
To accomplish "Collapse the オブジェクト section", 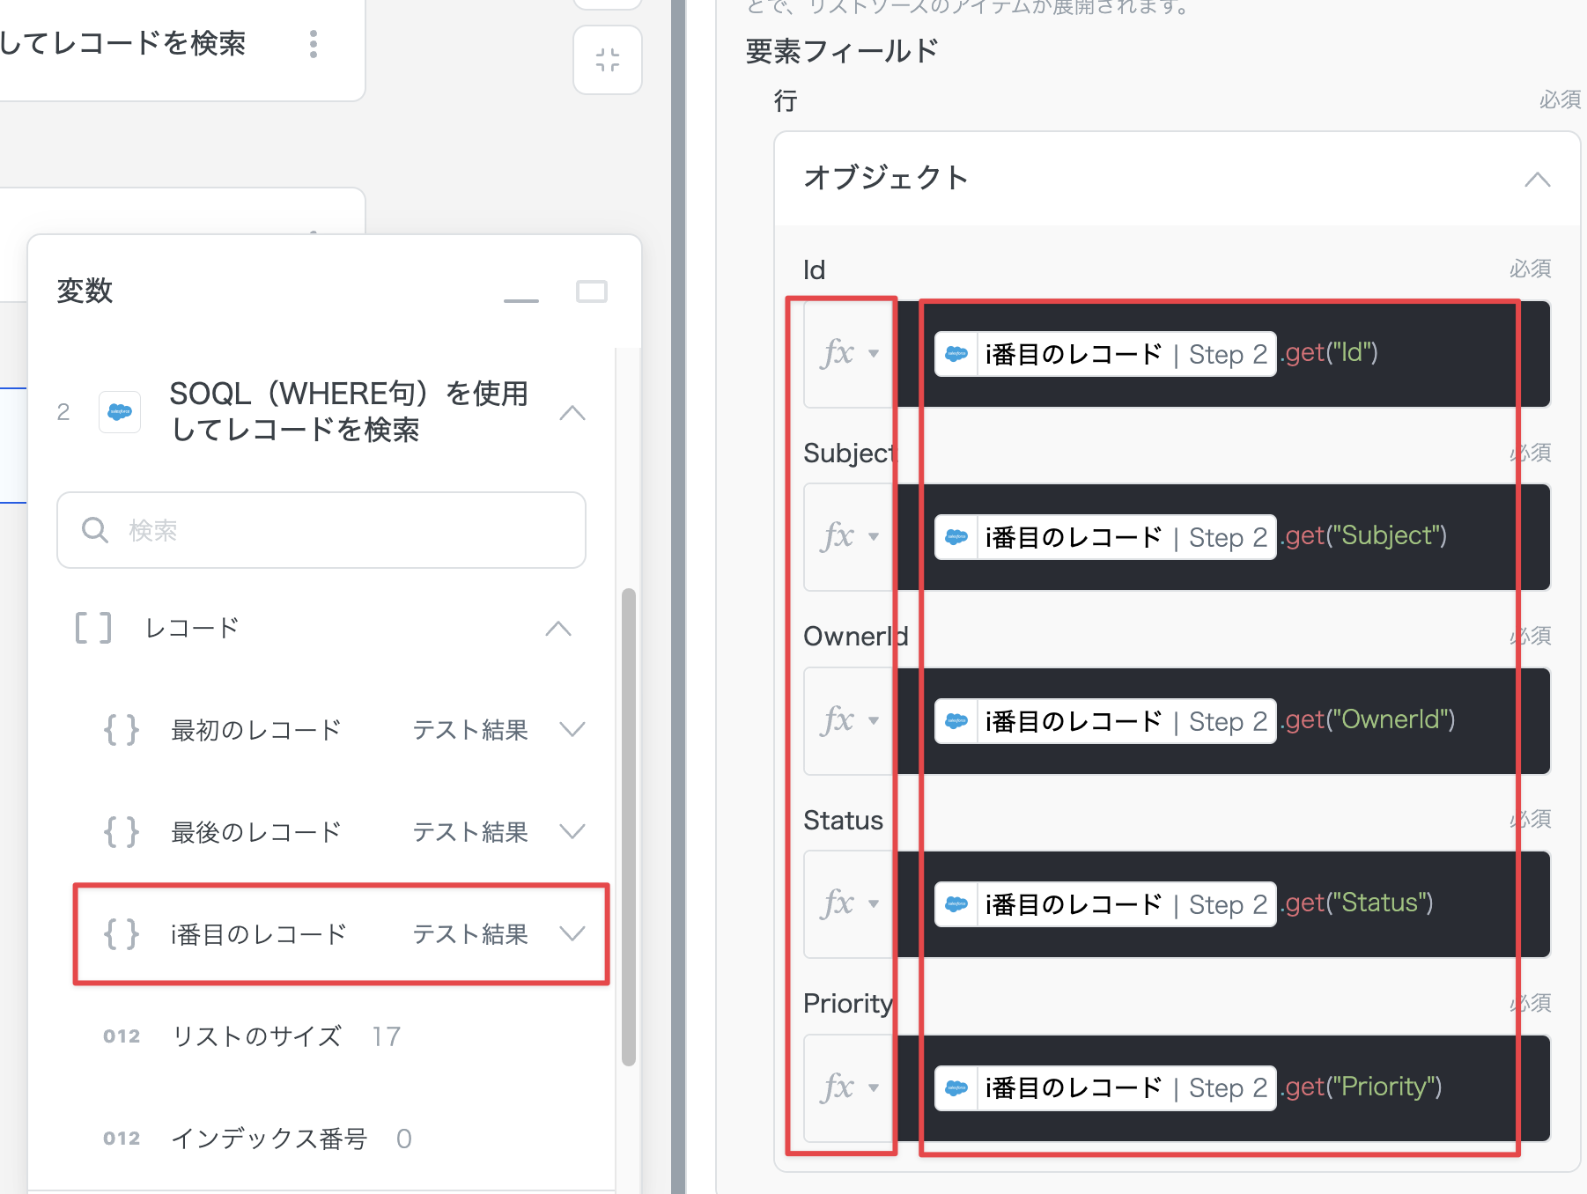I will click(x=1537, y=180).
